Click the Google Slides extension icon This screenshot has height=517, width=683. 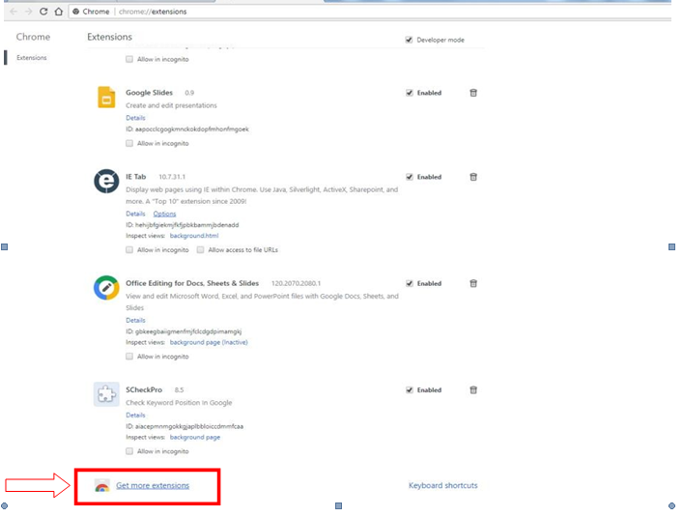[x=106, y=98]
